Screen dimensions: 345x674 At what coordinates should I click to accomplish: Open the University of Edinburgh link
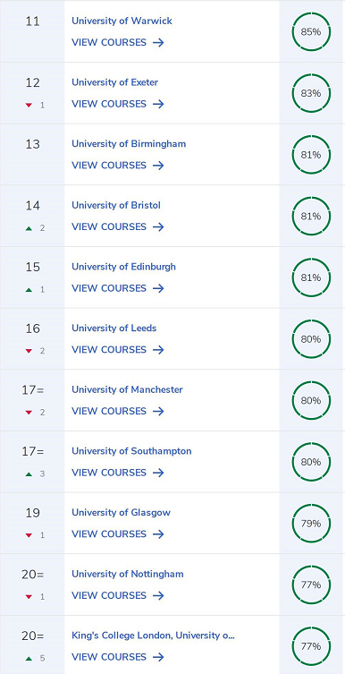[x=123, y=267]
